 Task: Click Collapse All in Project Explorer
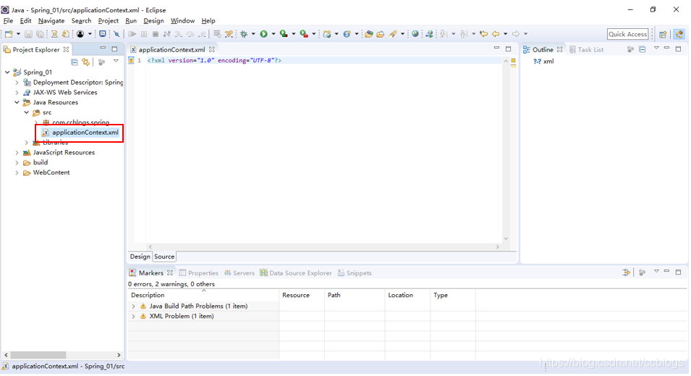[75, 62]
